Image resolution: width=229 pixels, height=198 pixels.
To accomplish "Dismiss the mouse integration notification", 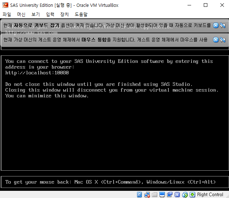I will [216, 40].
